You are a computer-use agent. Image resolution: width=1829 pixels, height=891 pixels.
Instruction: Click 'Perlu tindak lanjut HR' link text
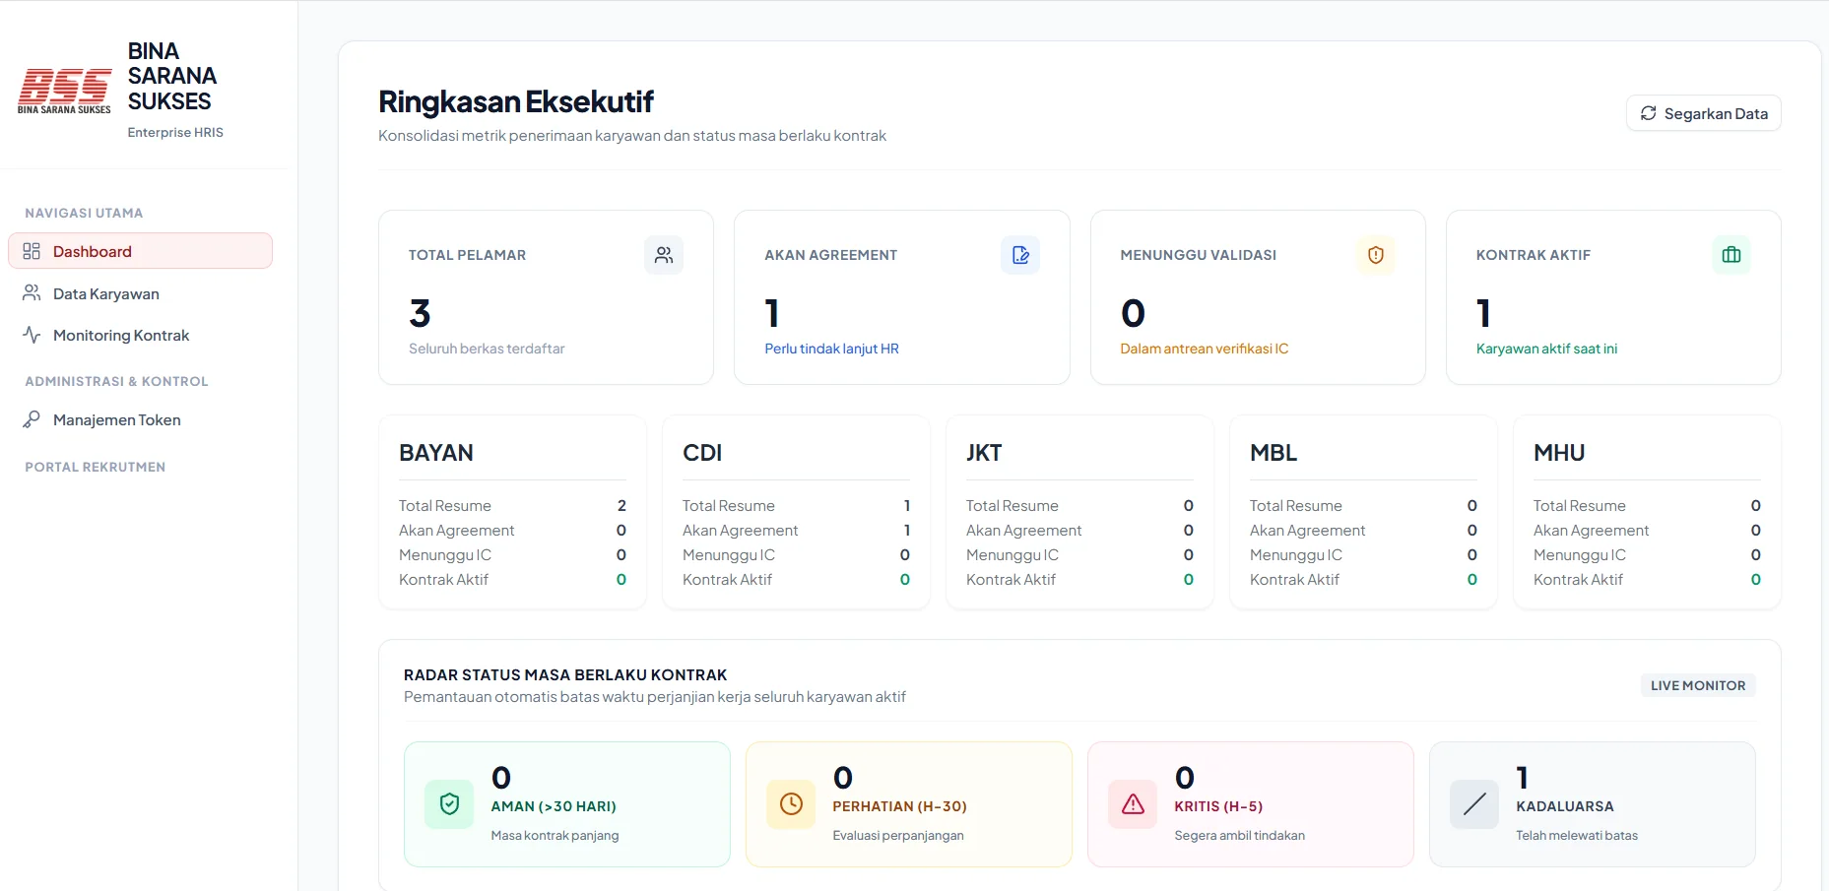pos(831,349)
